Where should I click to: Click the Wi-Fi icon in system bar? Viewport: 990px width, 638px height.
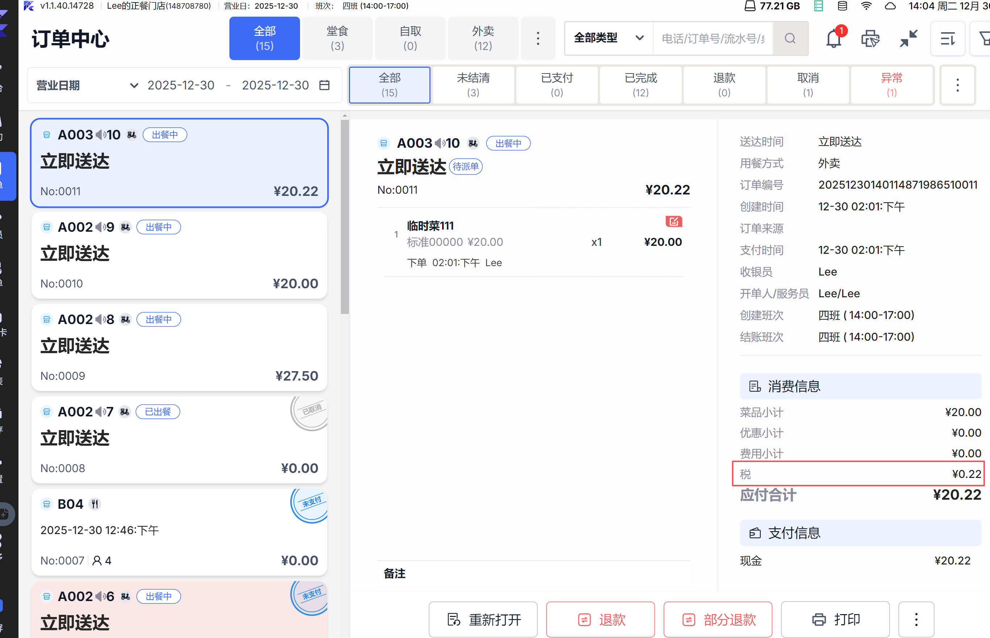tap(866, 6)
